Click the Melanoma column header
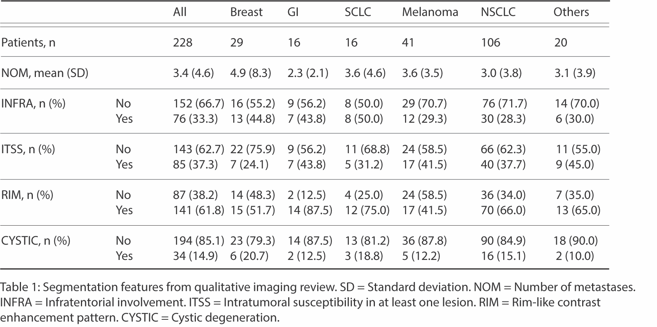The image size is (657, 327). click(x=430, y=12)
